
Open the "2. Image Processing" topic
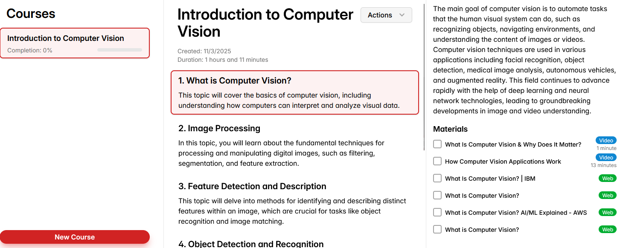(219, 128)
